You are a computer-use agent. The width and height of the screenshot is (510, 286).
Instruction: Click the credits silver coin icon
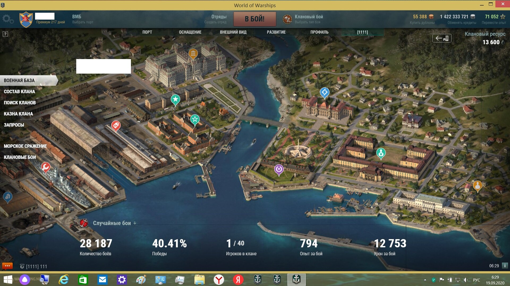pyautogui.click(x=473, y=17)
